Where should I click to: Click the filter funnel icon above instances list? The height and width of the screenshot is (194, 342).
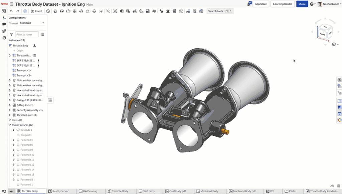[11, 34]
